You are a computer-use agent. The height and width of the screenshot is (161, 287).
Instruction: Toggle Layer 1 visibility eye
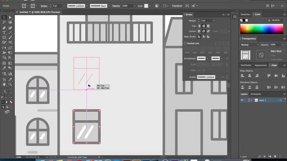point(242,100)
